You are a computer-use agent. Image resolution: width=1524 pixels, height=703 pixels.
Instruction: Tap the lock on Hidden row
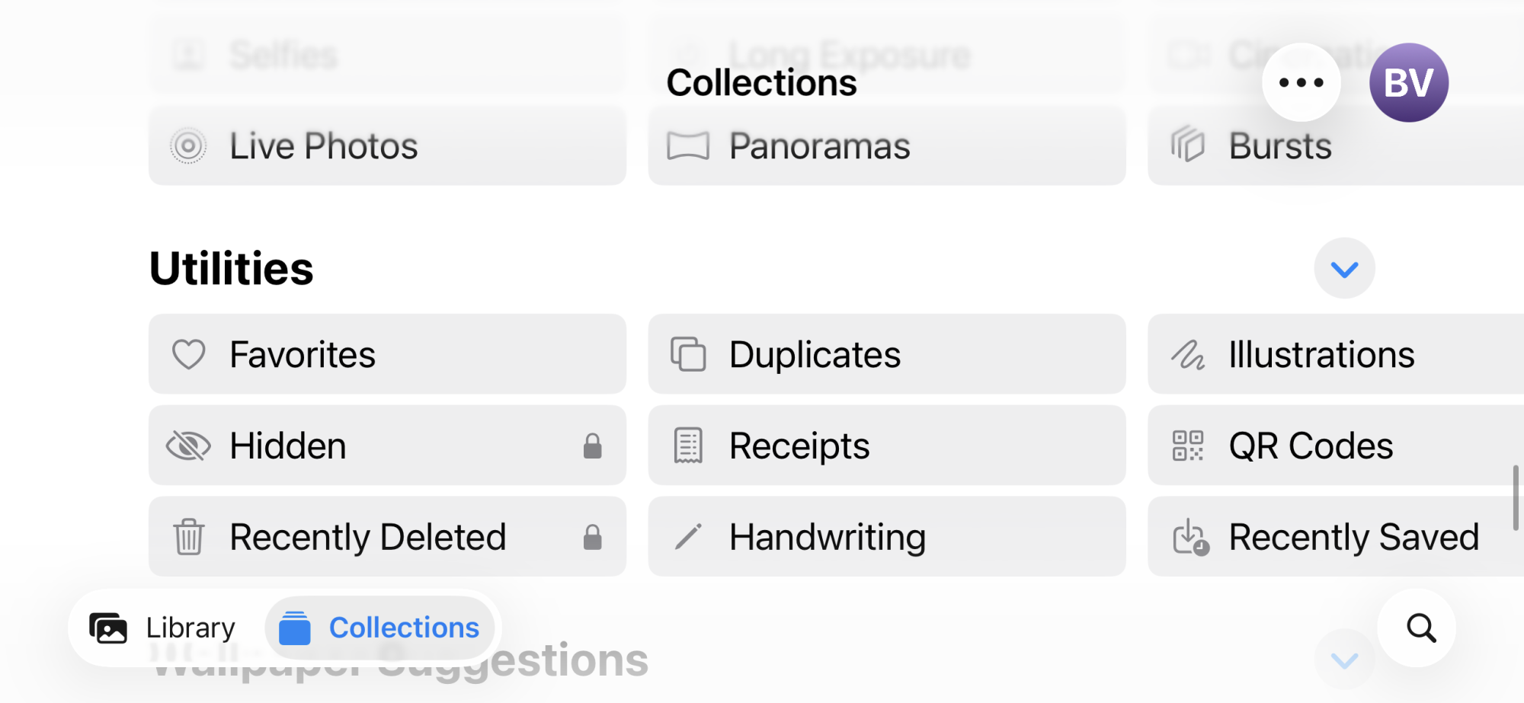(x=593, y=446)
